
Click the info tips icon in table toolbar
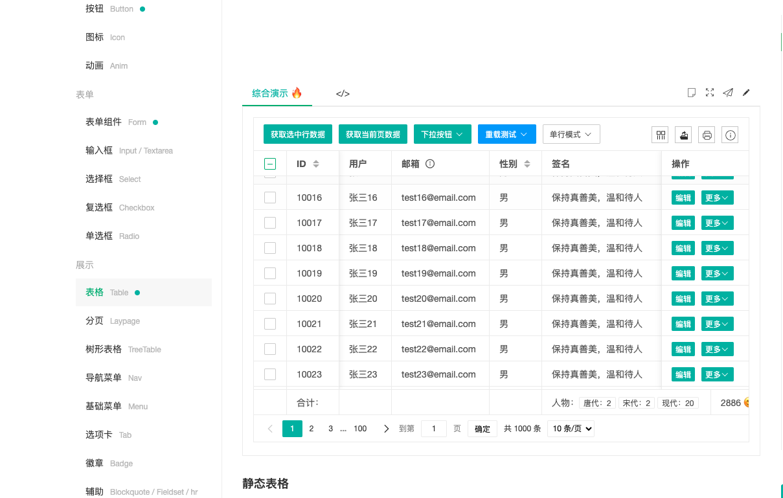[731, 135]
